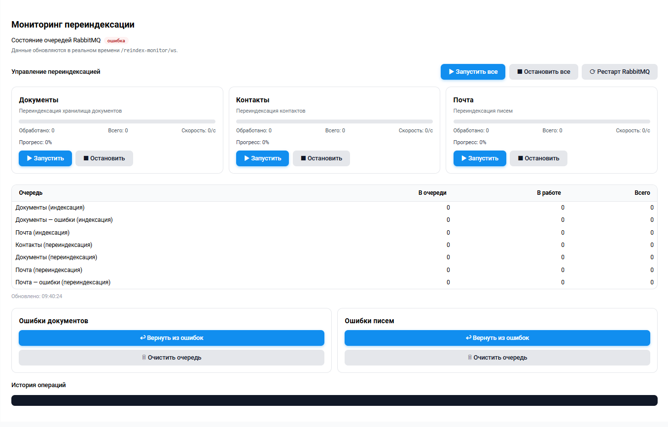Click the red "ошибка" status badge
Screen dimensions: 668x427
tap(116, 41)
